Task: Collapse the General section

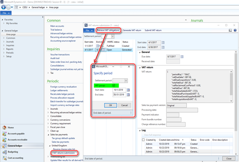Action: pos(140,52)
